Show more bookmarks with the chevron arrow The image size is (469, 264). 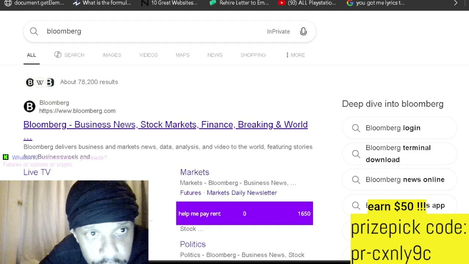(456, 3)
